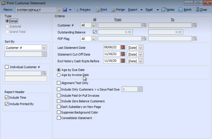Screen dimensions: 212x139
Task: Open the Macro SYSTEM DEFAULT dropdown
Action: [x=59, y=10]
